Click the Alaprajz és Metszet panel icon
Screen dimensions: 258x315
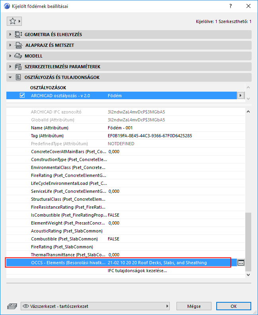19,45
